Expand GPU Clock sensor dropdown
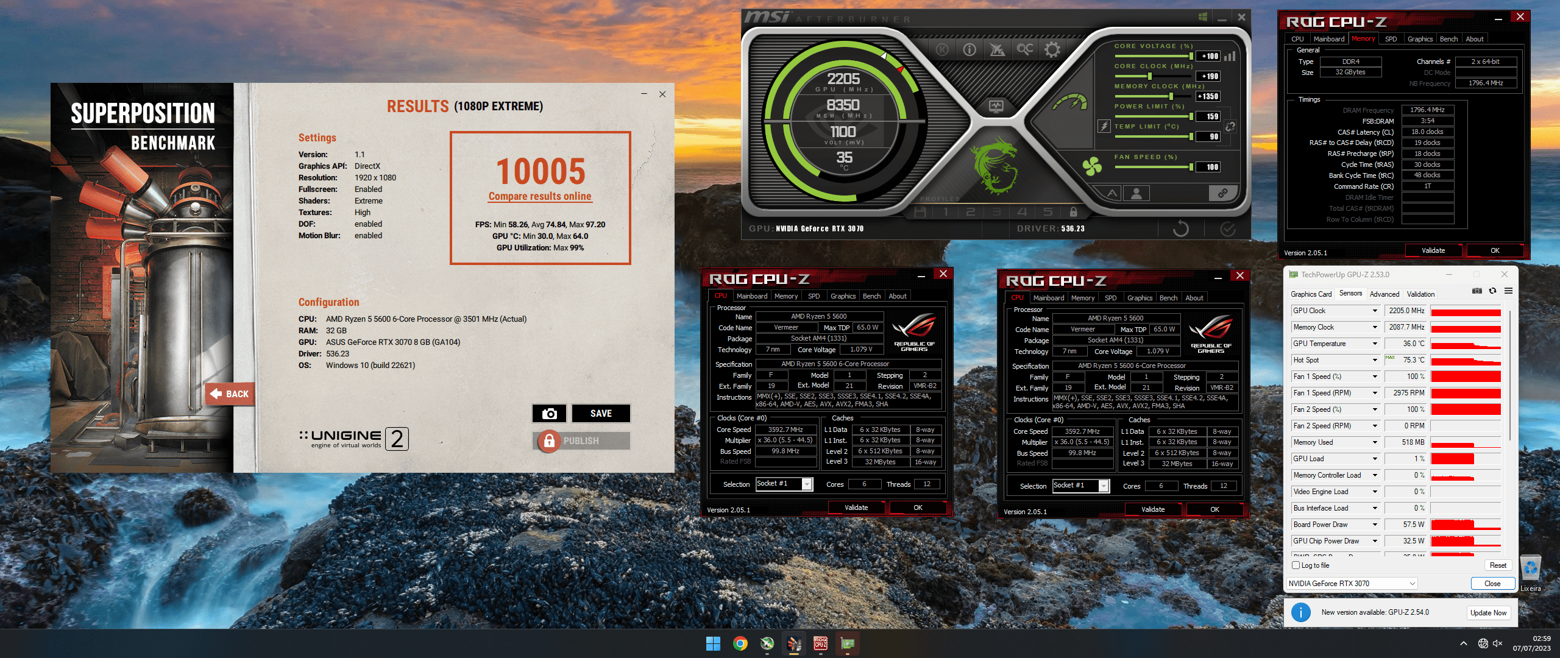The height and width of the screenshot is (658, 1560). click(x=1375, y=311)
